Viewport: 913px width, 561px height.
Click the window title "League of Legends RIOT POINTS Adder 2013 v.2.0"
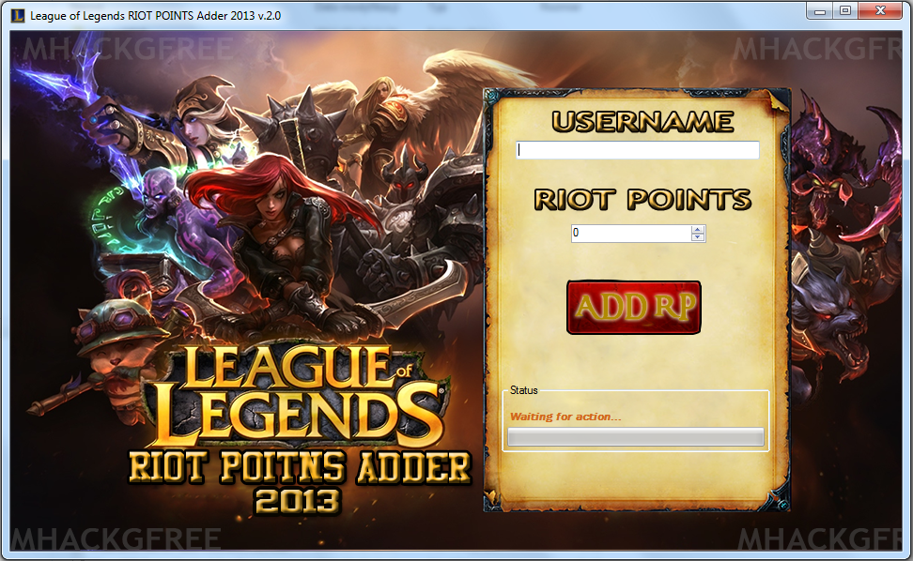coord(156,16)
